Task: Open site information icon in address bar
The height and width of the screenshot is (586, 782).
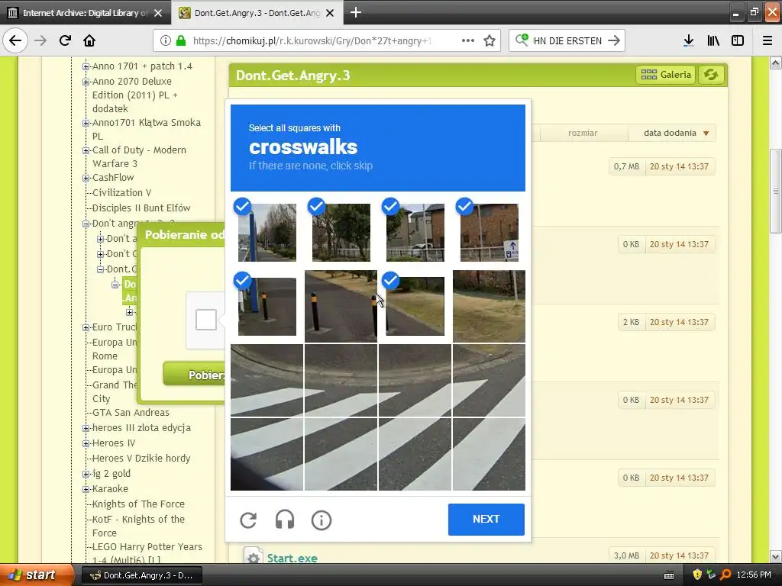Action: (x=166, y=40)
